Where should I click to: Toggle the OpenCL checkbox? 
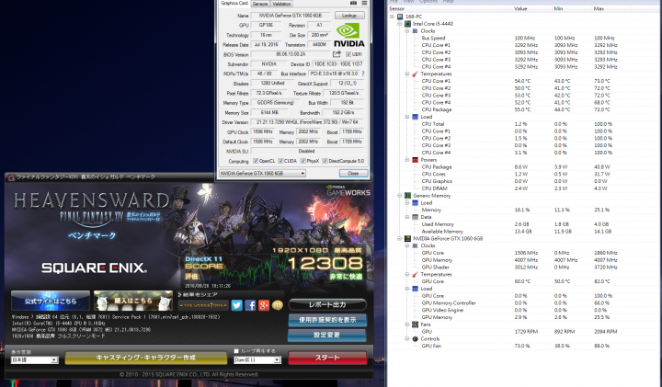256,161
